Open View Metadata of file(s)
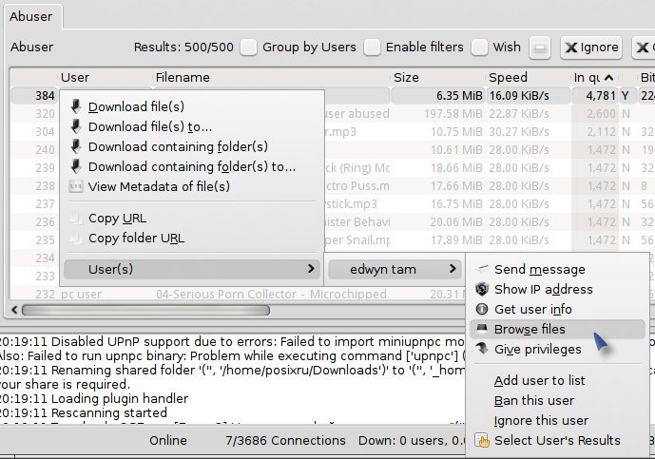The image size is (655, 459). [x=192, y=186]
